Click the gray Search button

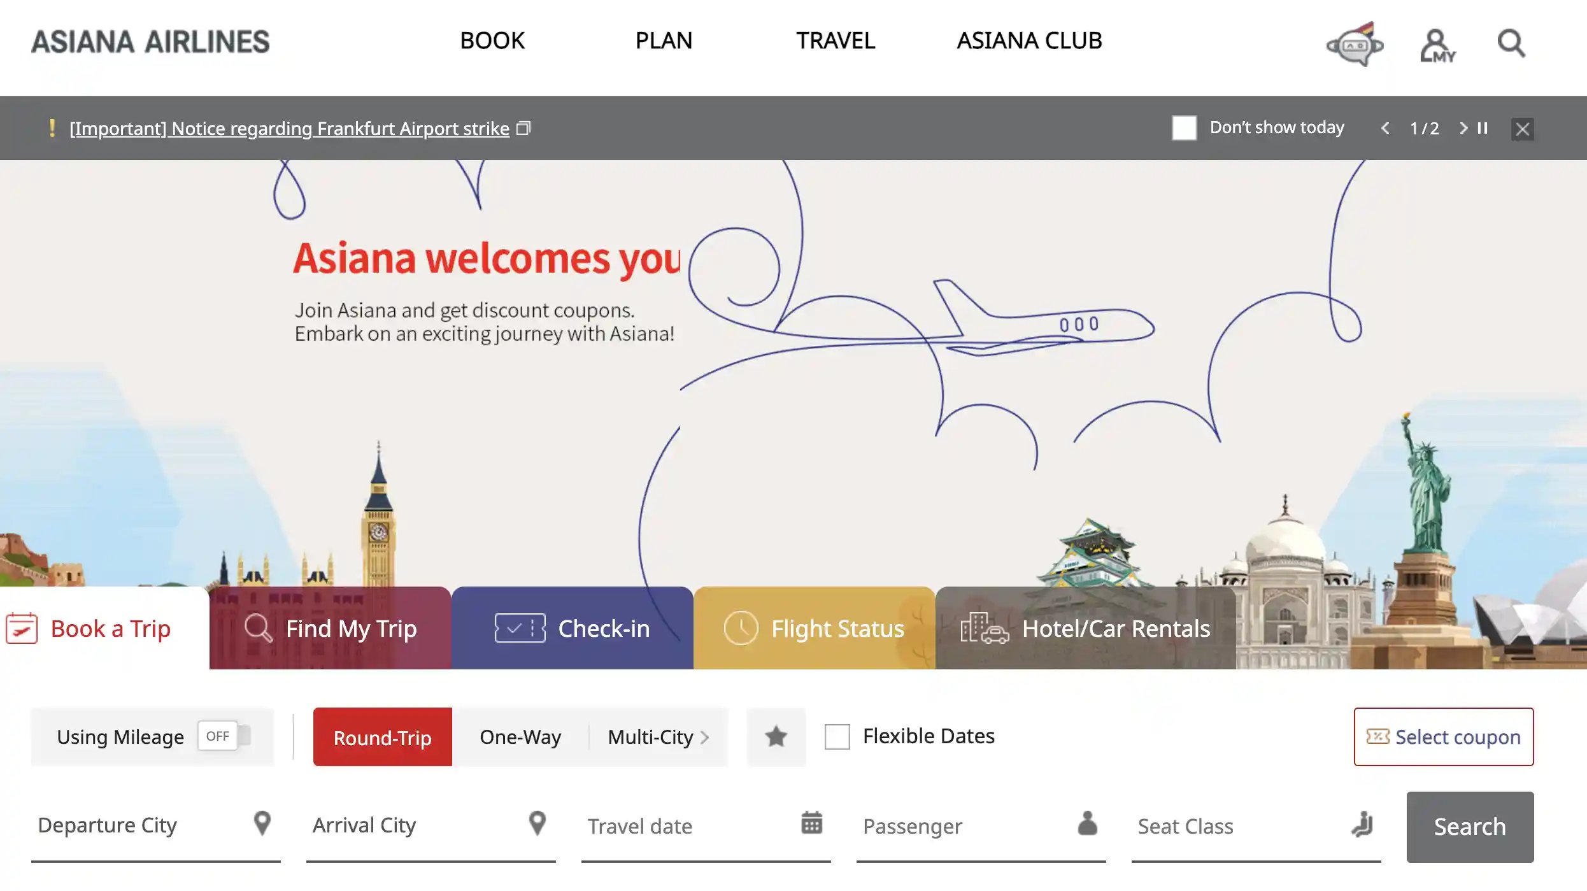point(1470,827)
